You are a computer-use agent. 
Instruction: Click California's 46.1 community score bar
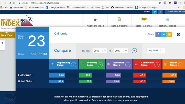coord(140,75)
